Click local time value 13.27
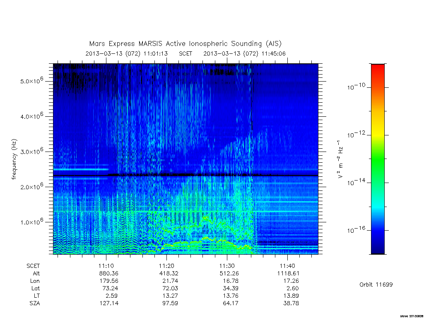The image size is (424, 318). [x=170, y=296]
